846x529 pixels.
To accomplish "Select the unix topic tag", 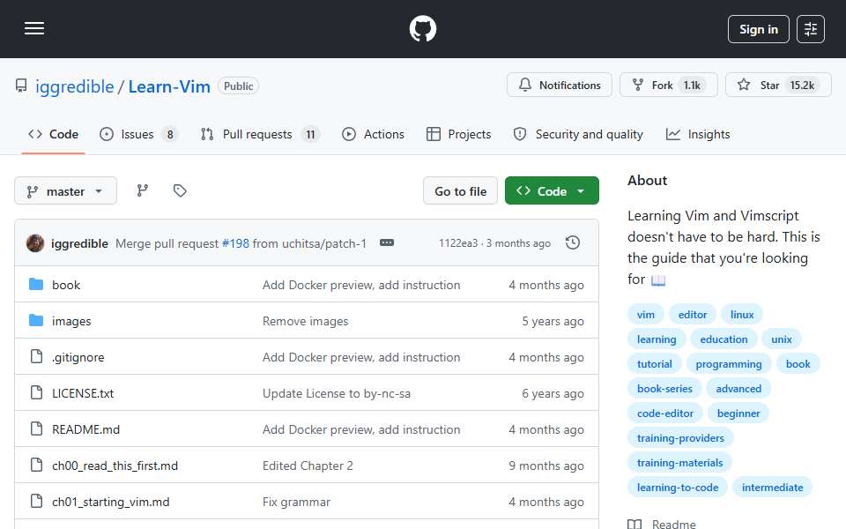I will [x=782, y=339].
